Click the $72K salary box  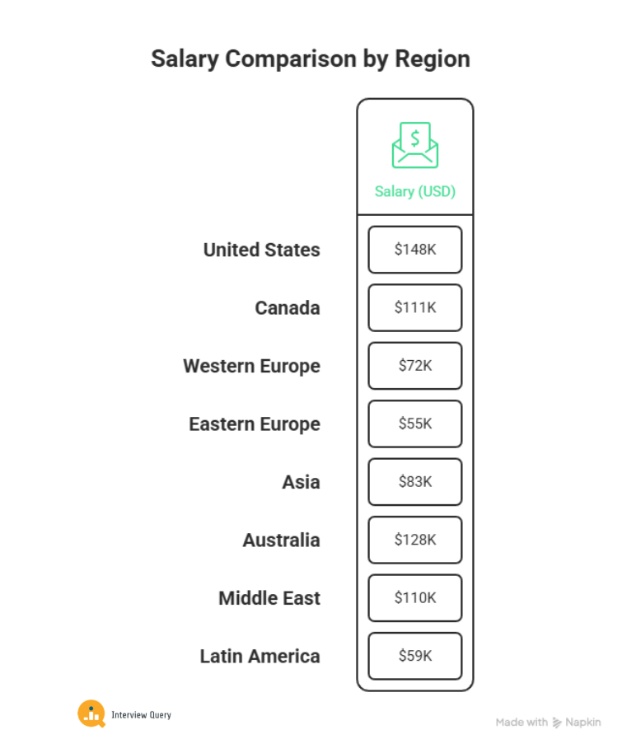[414, 366]
